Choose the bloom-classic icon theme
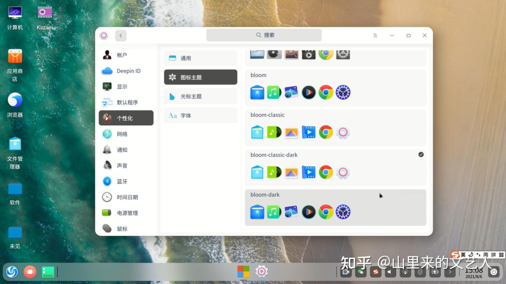The image size is (506, 284). click(x=336, y=128)
